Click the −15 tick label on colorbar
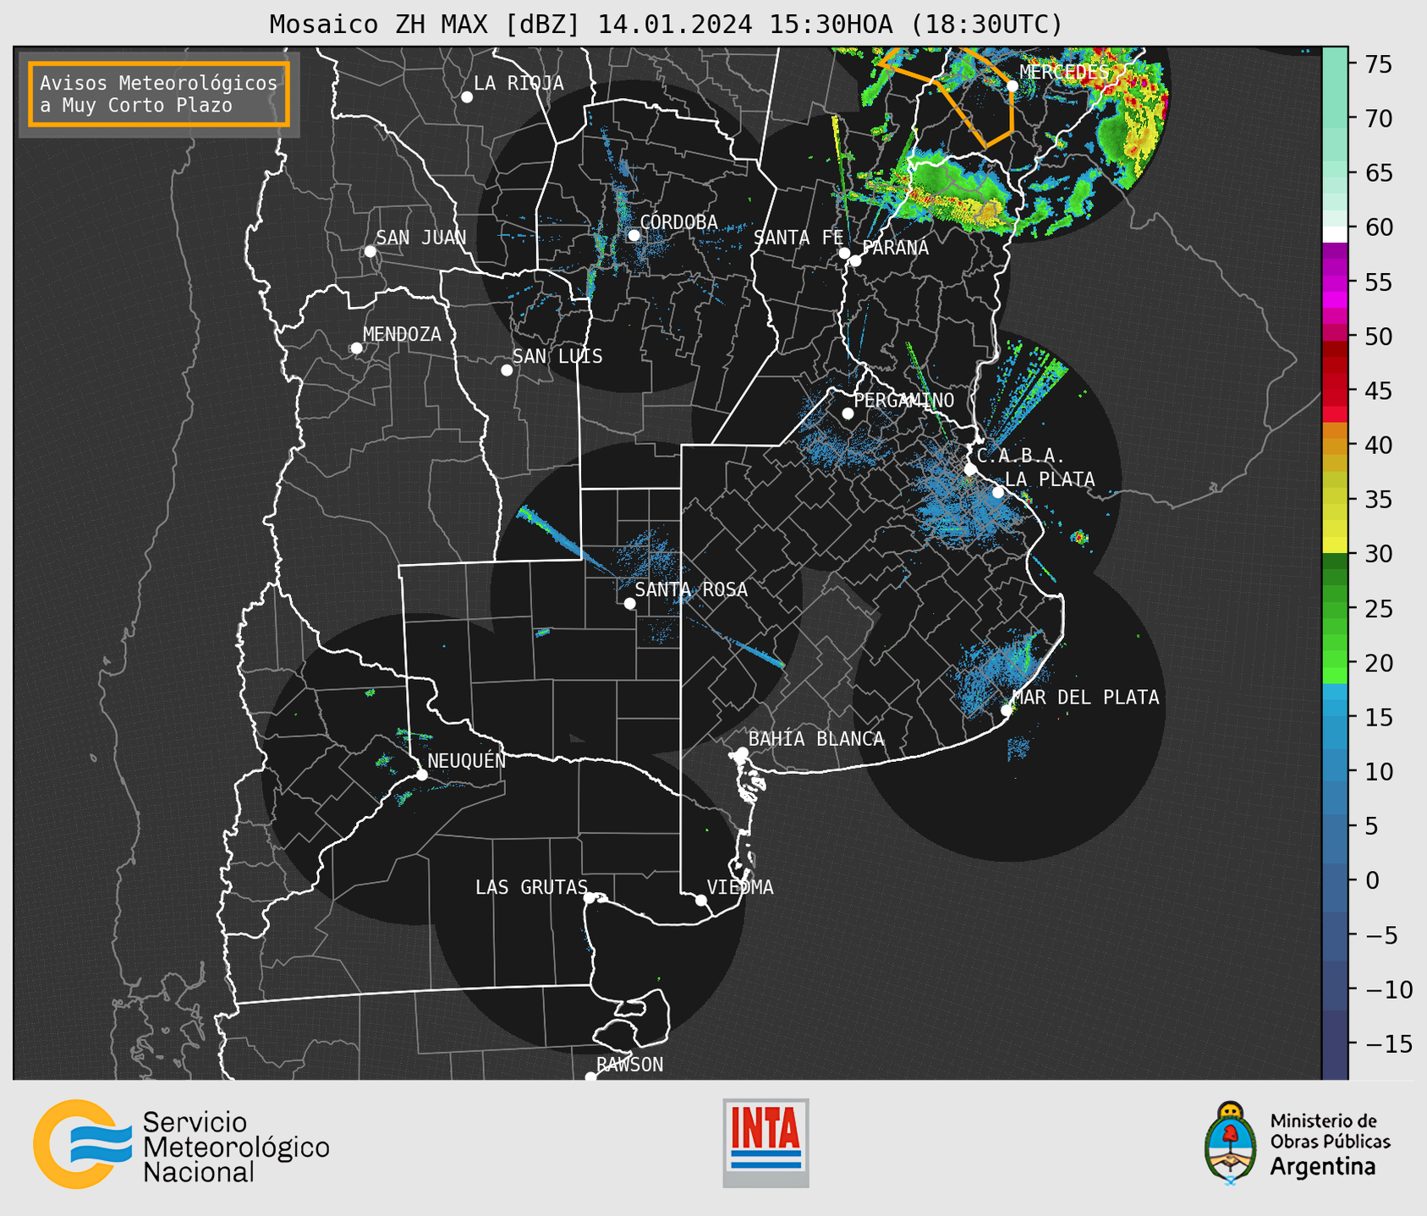Screen dimensions: 1427x1216 pyautogui.click(x=1388, y=1043)
